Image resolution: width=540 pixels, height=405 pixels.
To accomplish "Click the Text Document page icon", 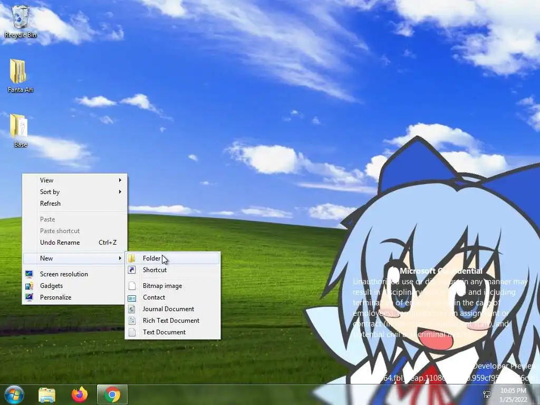I will click(132, 332).
